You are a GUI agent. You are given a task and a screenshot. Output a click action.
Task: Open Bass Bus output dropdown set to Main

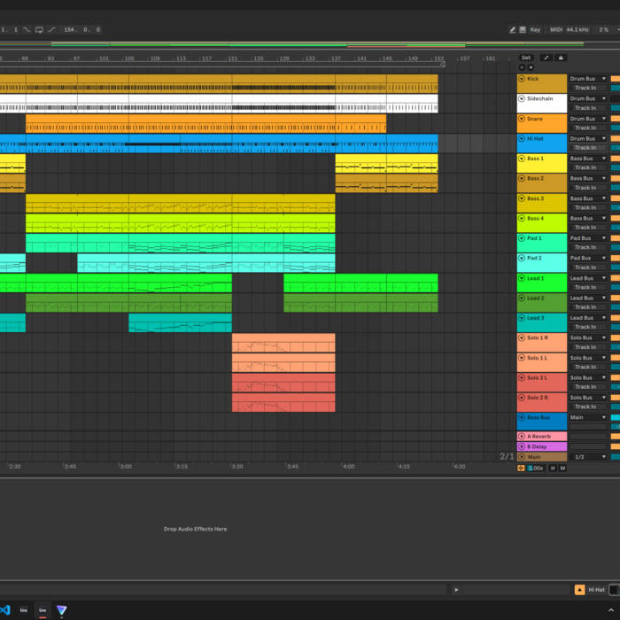tap(588, 417)
